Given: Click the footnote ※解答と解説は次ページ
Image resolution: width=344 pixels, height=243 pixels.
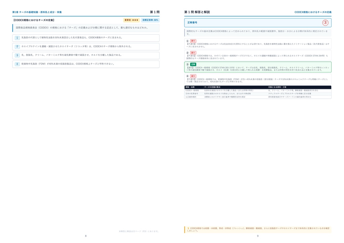Looking at the screenshot, I should (x=139, y=231).
